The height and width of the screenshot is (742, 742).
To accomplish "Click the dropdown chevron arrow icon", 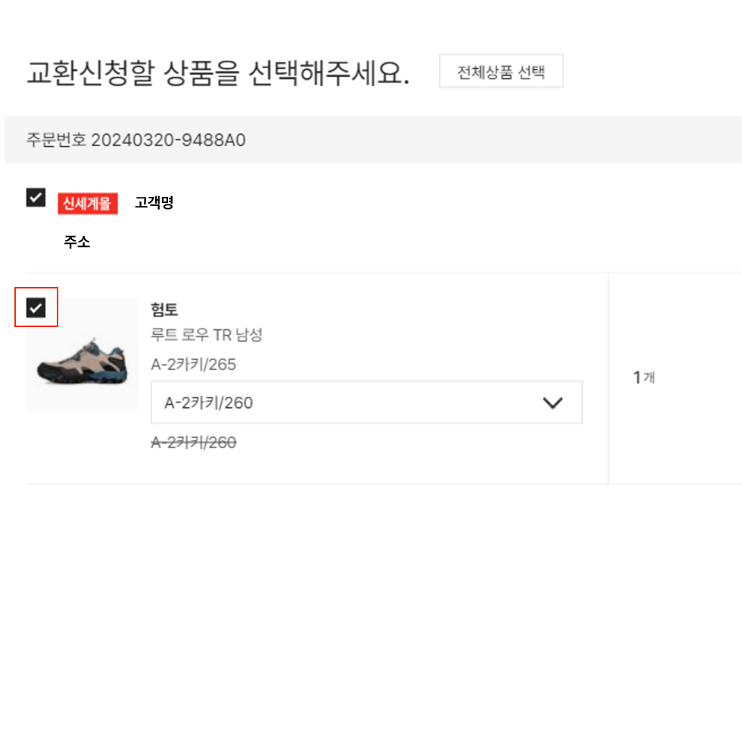I will click(552, 403).
